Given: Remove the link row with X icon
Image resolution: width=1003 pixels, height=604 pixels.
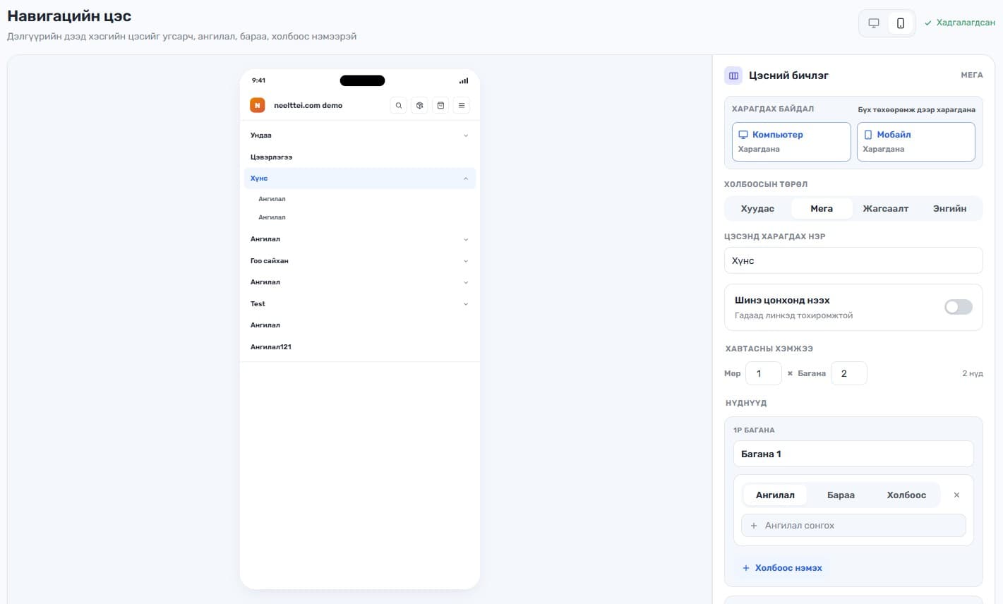Looking at the screenshot, I should pos(956,495).
